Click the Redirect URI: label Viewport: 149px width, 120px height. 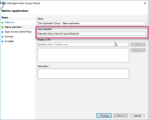[44, 40]
